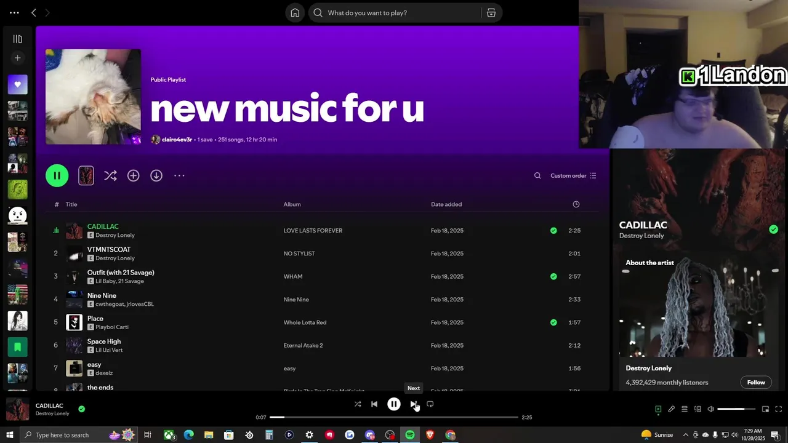Viewport: 788px width, 443px height.
Task: Pause the playlist with large green button
Action: tap(57, 175)
